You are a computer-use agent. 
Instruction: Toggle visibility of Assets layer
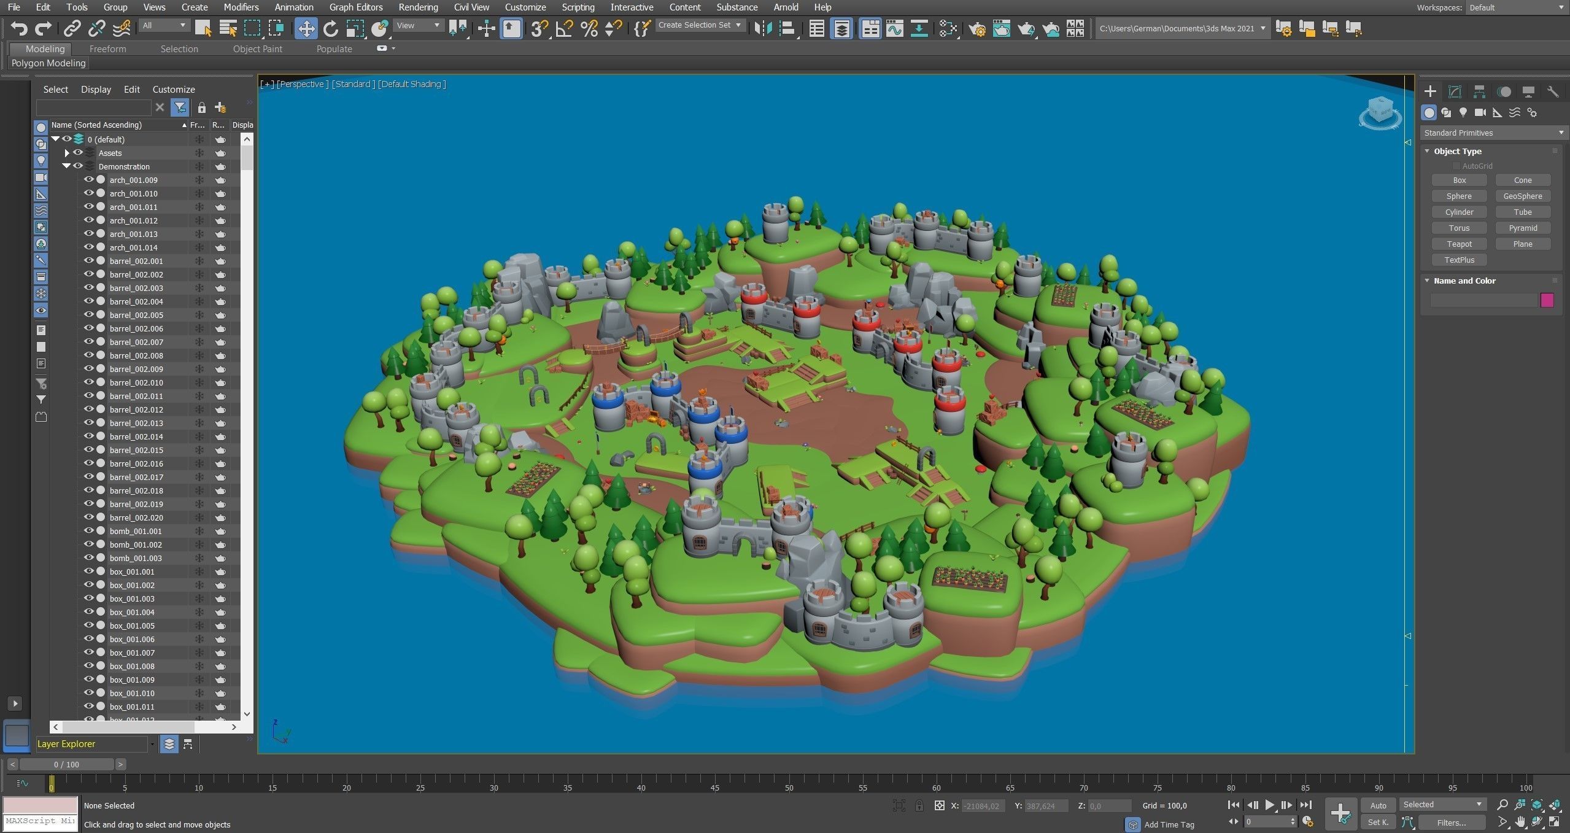click(78, 153)
